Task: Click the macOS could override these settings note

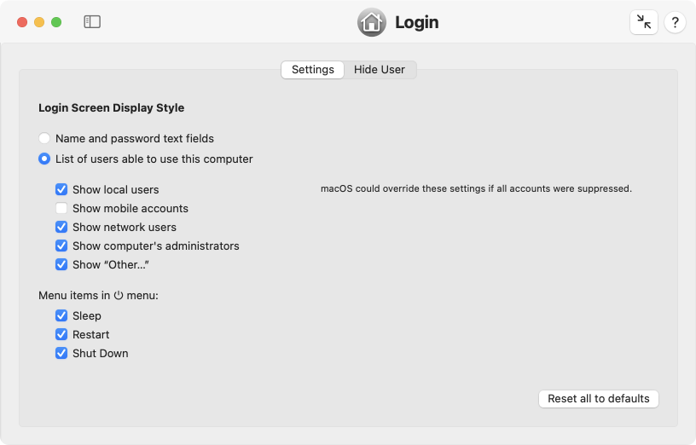Action: pyautogui.click(x=476, y=188)
